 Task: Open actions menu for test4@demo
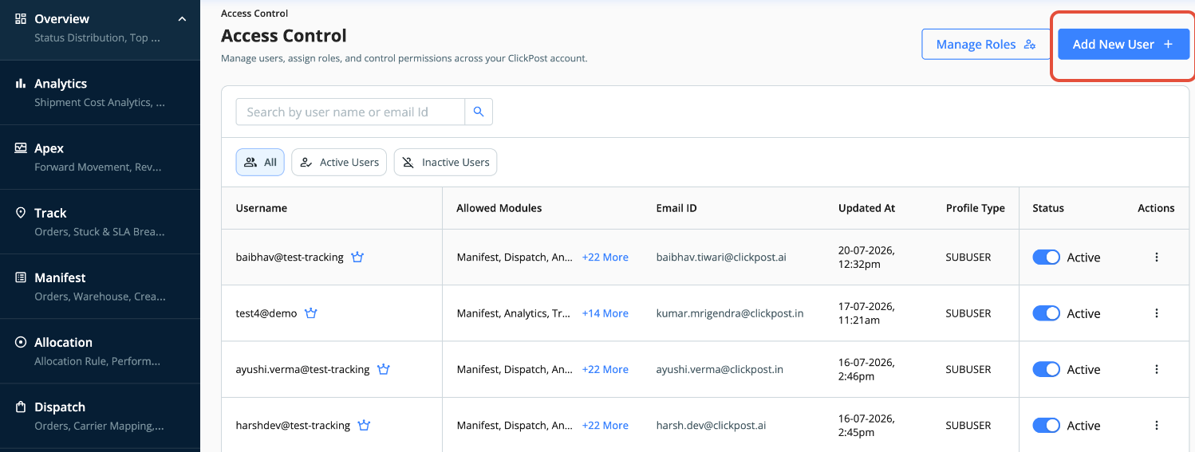point(1157,313)
